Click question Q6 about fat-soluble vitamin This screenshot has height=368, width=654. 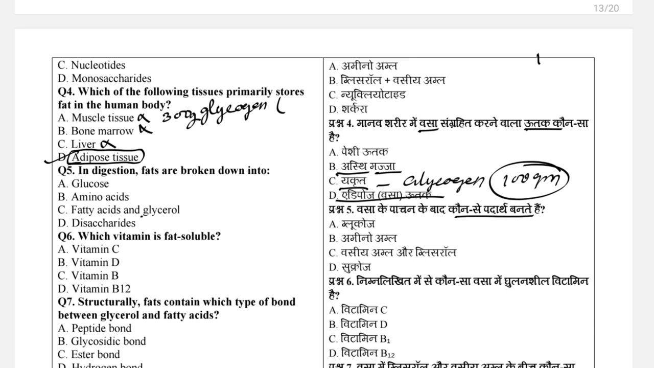[x=139, y=236]
